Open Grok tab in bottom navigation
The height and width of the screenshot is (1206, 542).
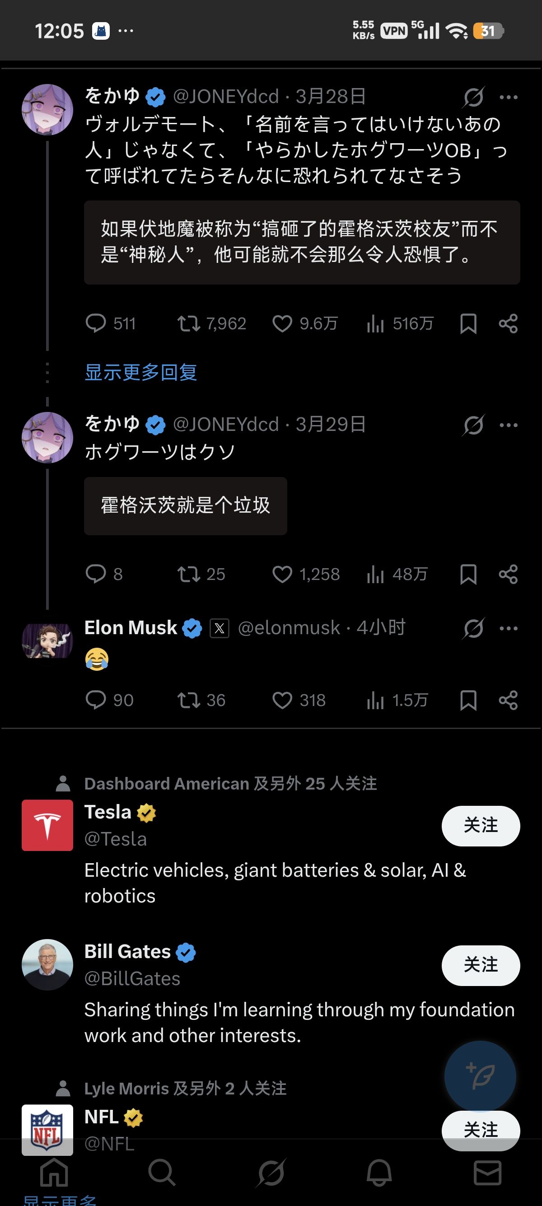[271, 1173]
